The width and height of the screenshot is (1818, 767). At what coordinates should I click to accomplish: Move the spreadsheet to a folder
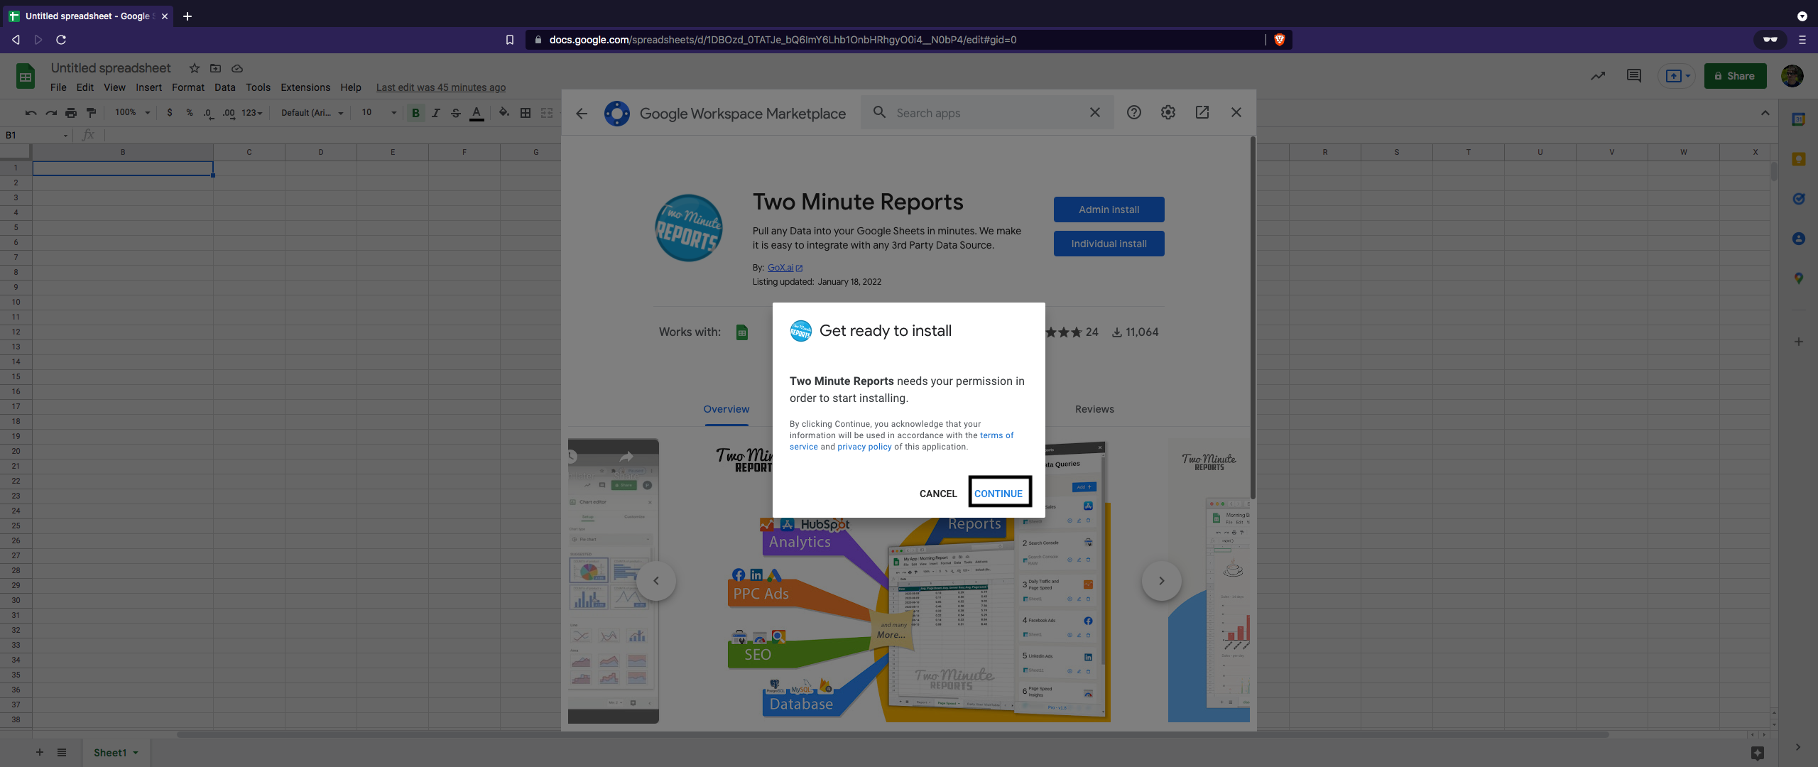(215, 68)
